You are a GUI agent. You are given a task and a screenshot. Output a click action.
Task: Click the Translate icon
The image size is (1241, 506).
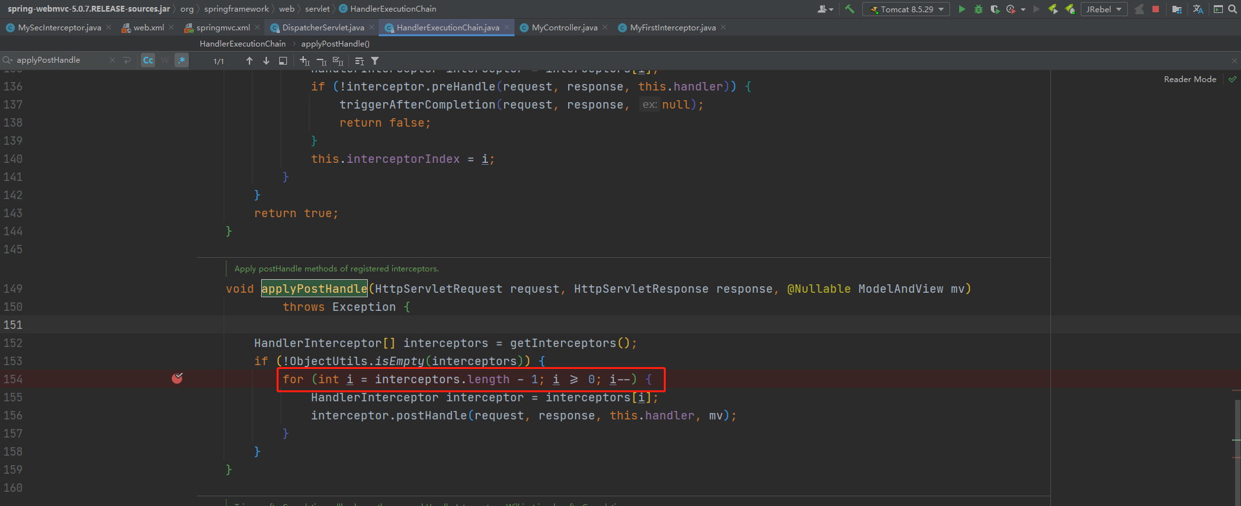[x=1198, y=9]
